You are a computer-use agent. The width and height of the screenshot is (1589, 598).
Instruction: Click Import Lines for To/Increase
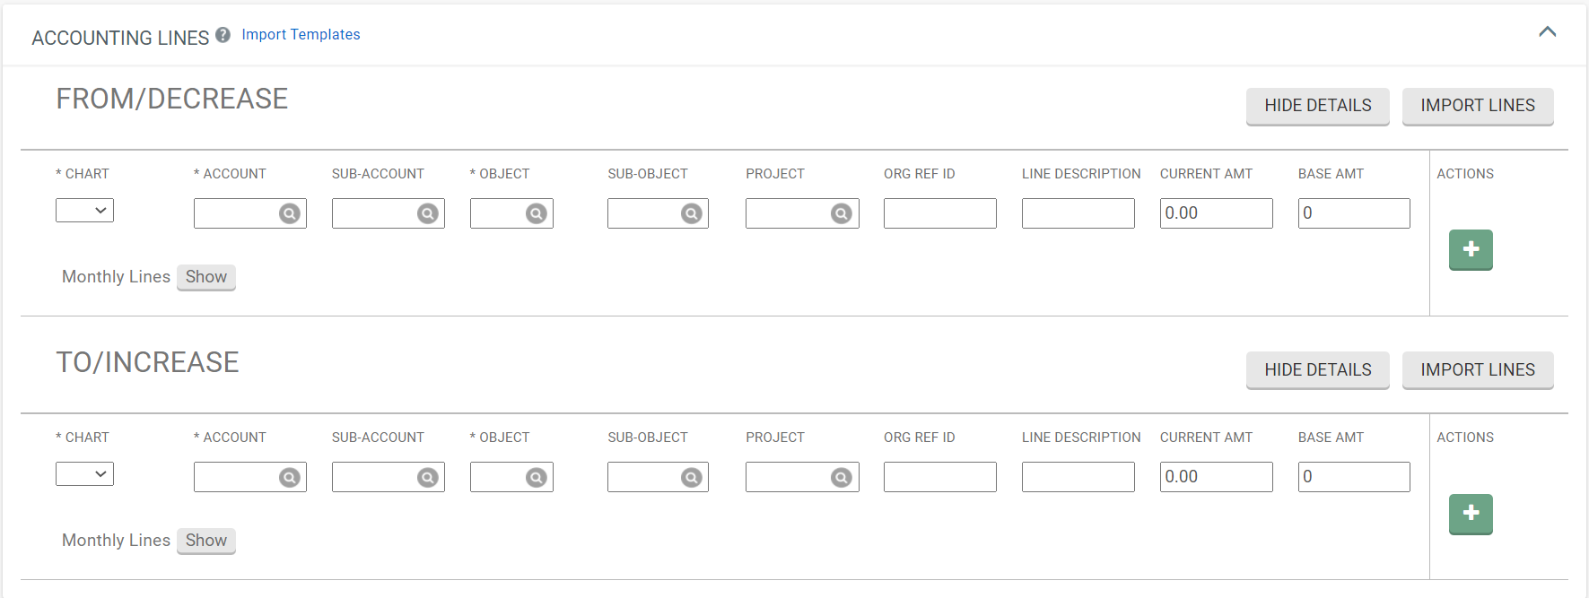(1478, 370)
